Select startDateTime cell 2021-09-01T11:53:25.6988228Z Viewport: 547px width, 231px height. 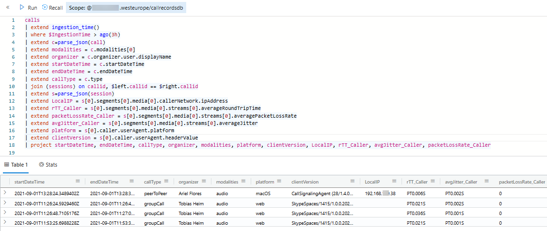point(47,223)
